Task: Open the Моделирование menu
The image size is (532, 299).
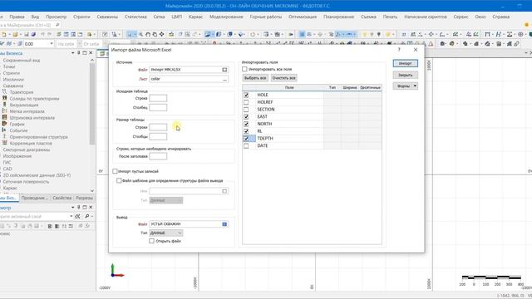Action: pyautogui.click(x=226, y=17)
